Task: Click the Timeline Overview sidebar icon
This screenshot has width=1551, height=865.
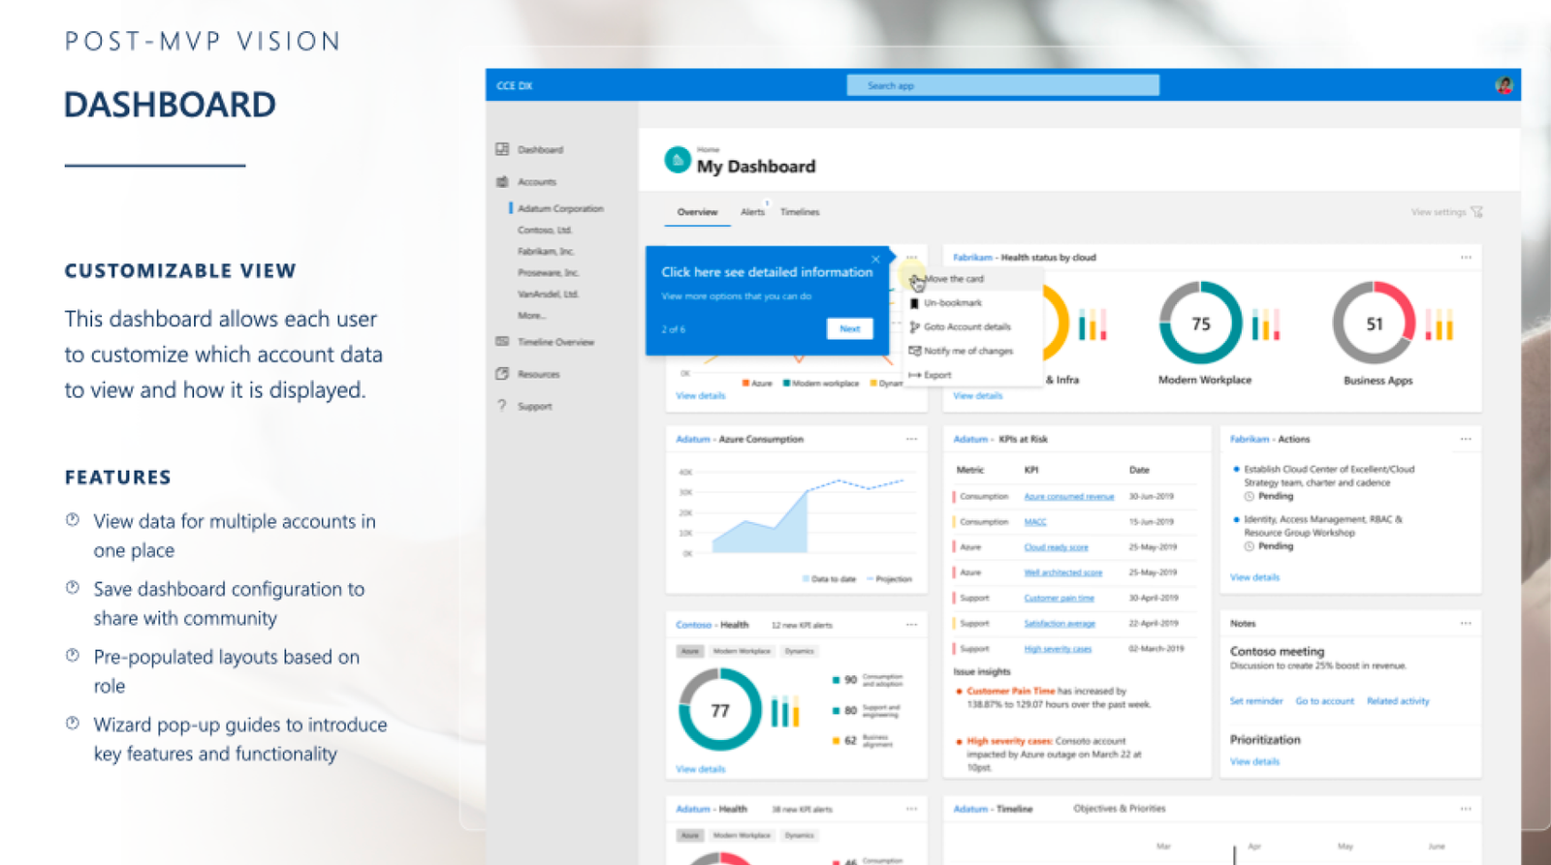Action: pyautogui.click(x=502, y=341)
